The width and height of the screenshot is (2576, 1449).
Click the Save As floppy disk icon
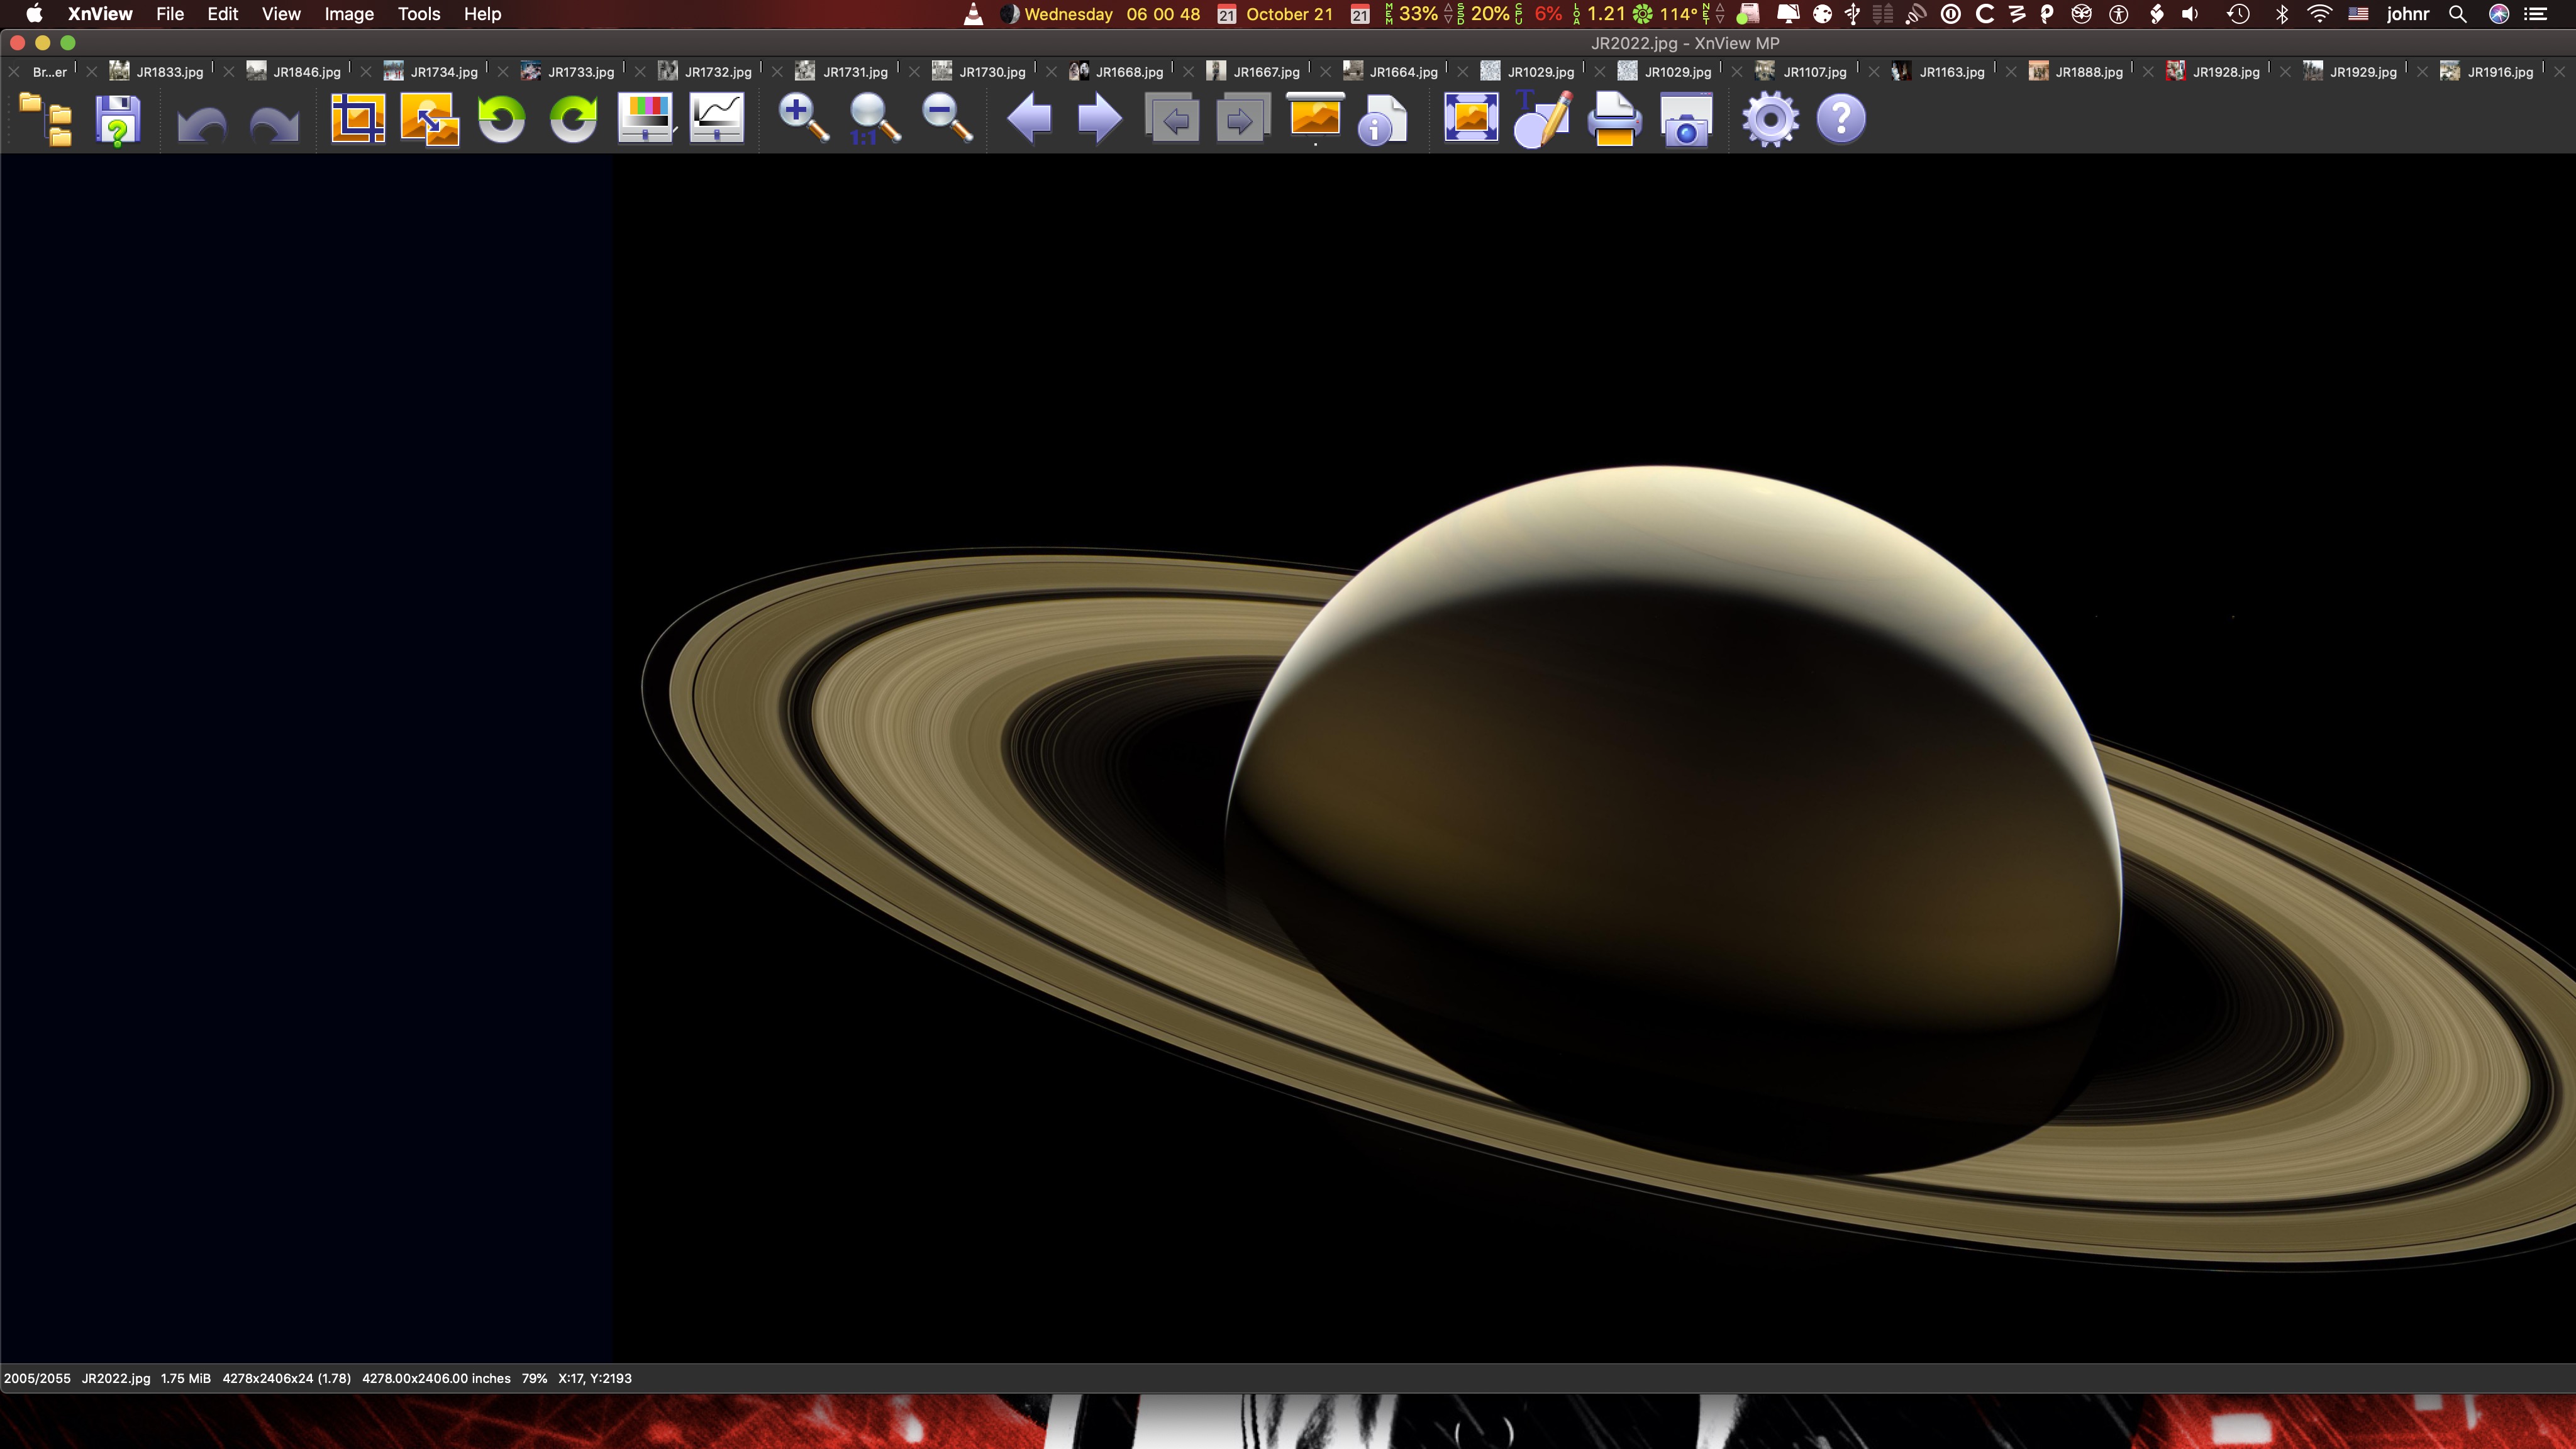[x=118, y=119]
